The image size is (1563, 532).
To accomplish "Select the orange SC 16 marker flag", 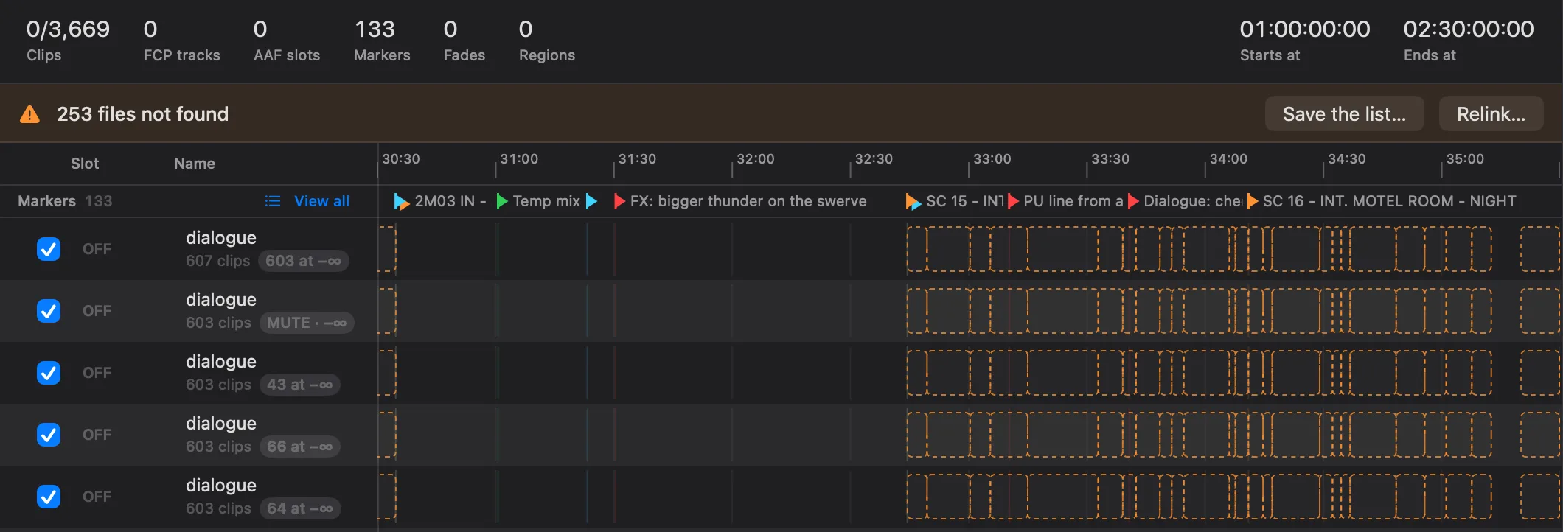I will pos(1252,201).
